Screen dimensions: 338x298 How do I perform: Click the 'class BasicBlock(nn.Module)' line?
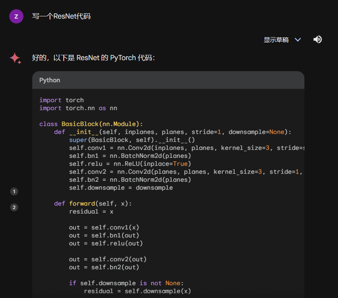[x=91, y=124]
